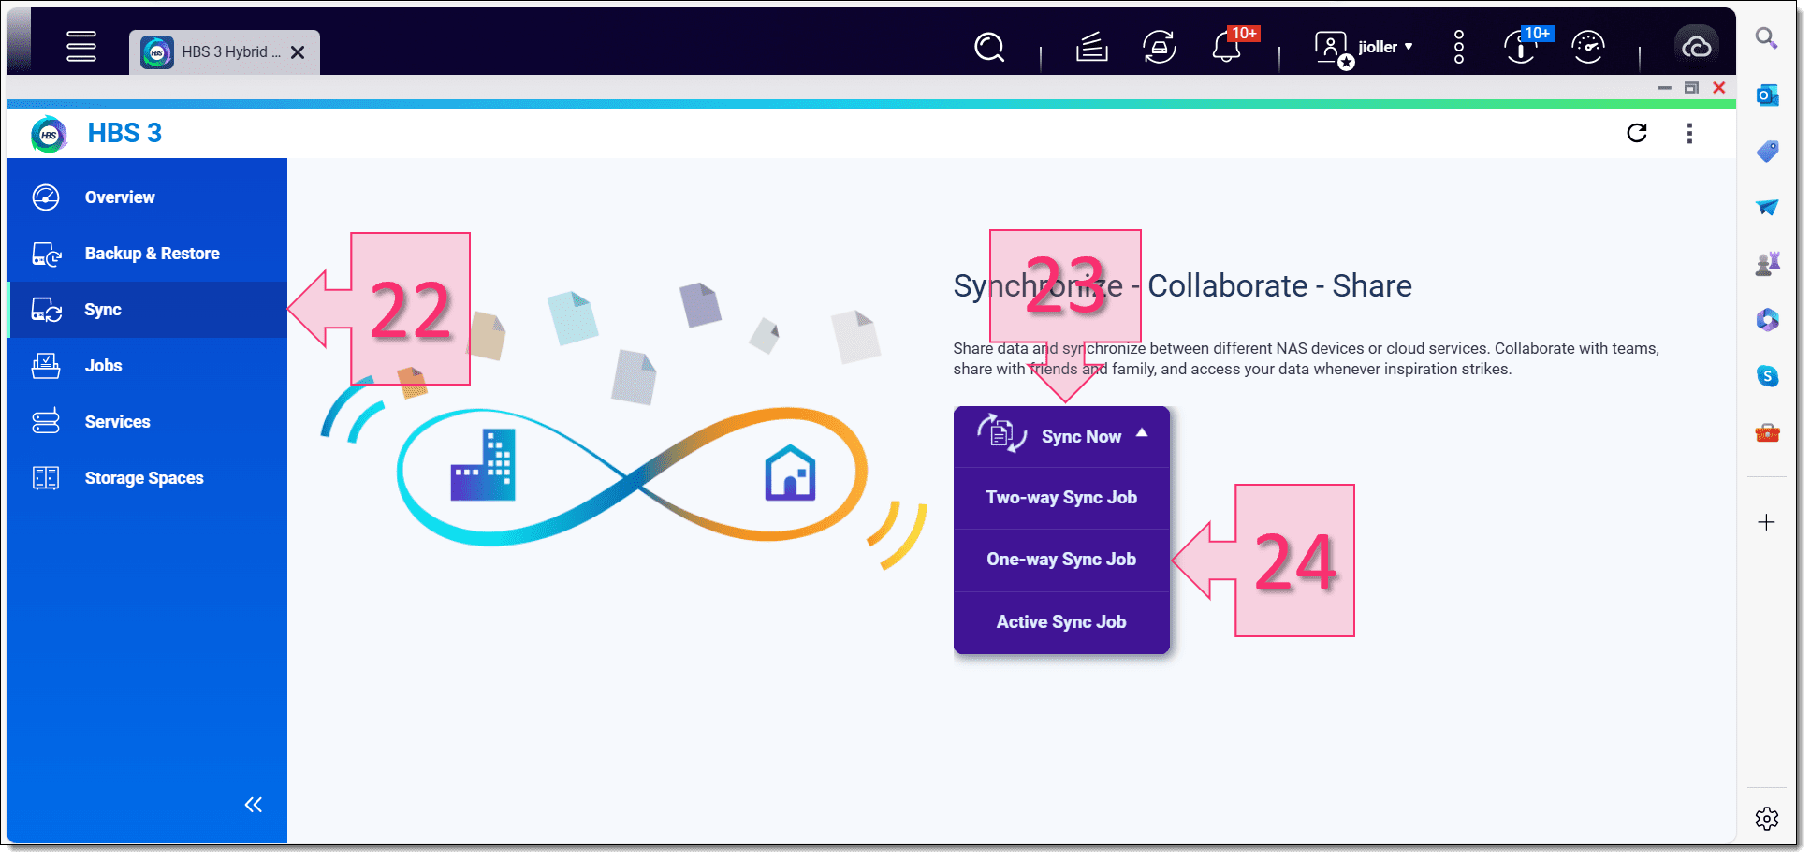Image resolution: width=1811 pixels, height=859 pixels.
Task: Click the myQNAPcloud cloud icon
Action: [1697, 47]
